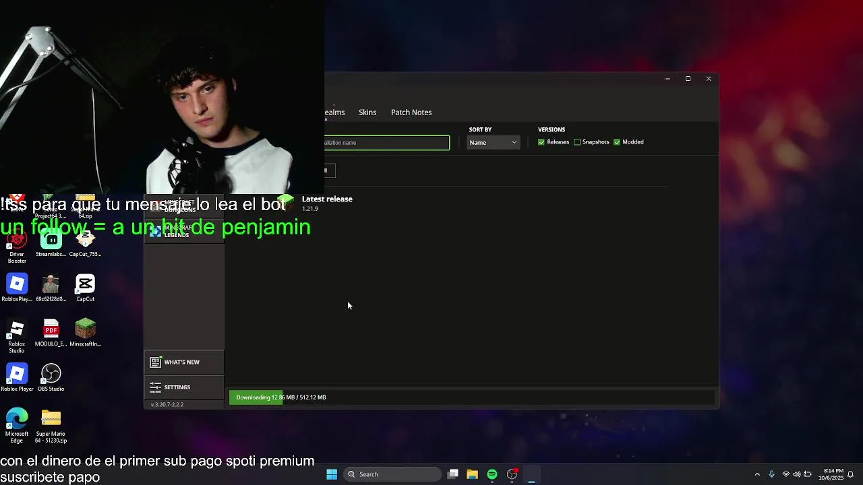Image resolution: width=863 pixels, height=485 pixels.
Task: Maximize the Minecraft Launcher window
Action: 688,79
